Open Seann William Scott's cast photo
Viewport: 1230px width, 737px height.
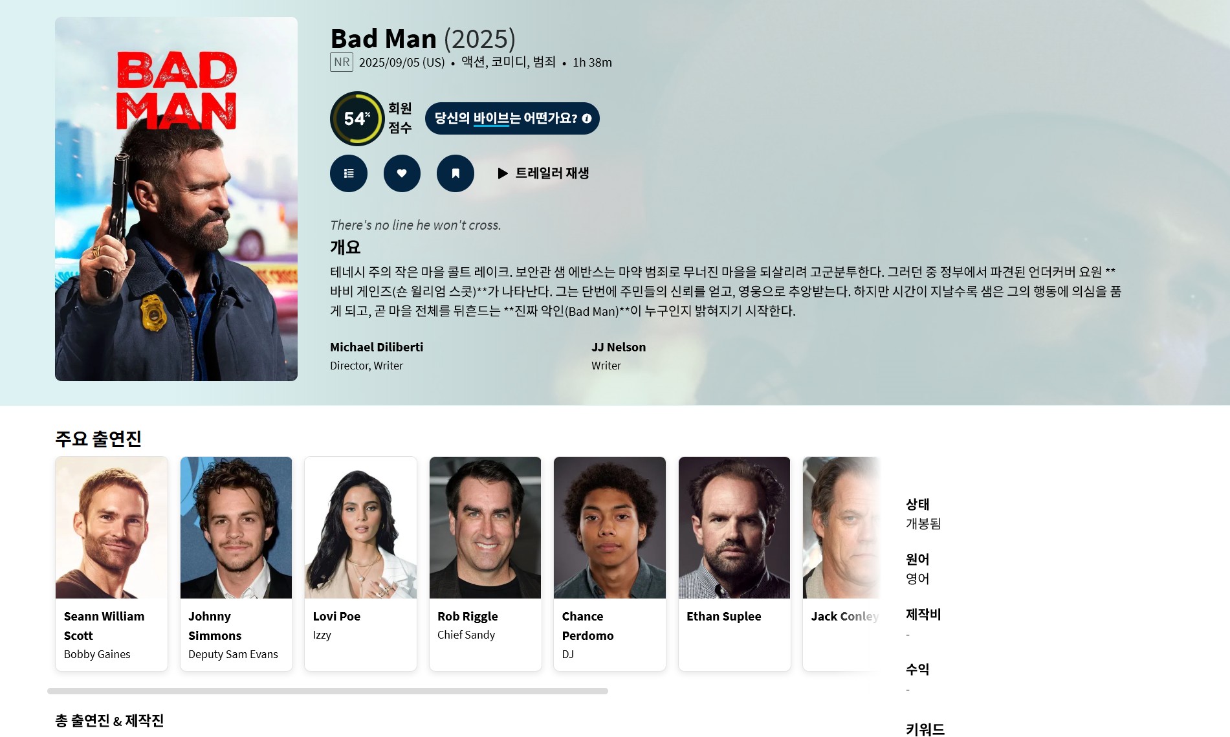pyautogui.click(x=111, y=527)
